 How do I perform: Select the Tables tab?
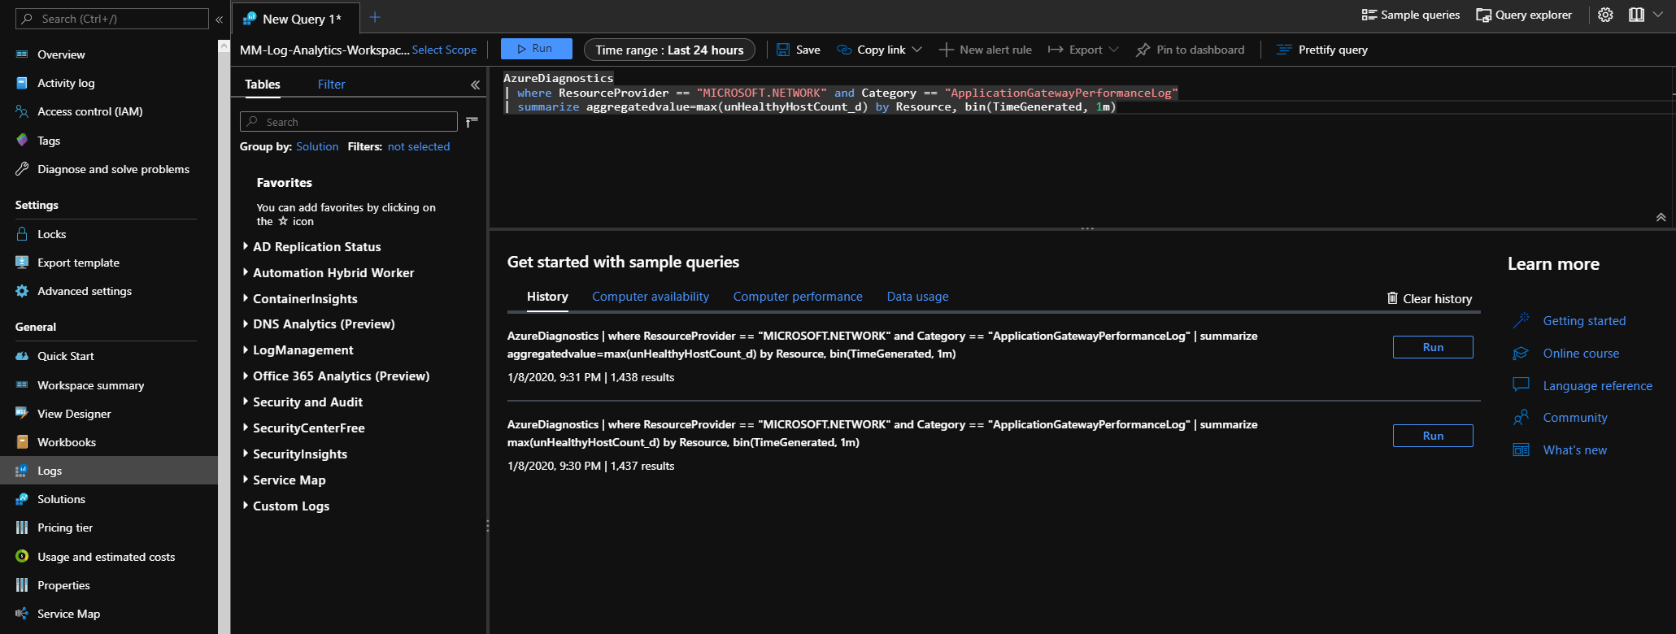263,85
